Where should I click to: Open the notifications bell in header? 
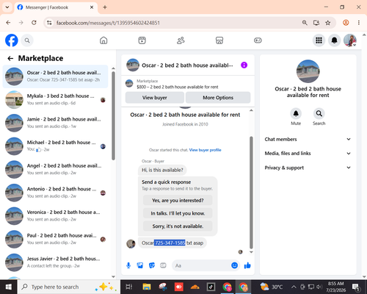pyautogui.click(x=334, y=40)
